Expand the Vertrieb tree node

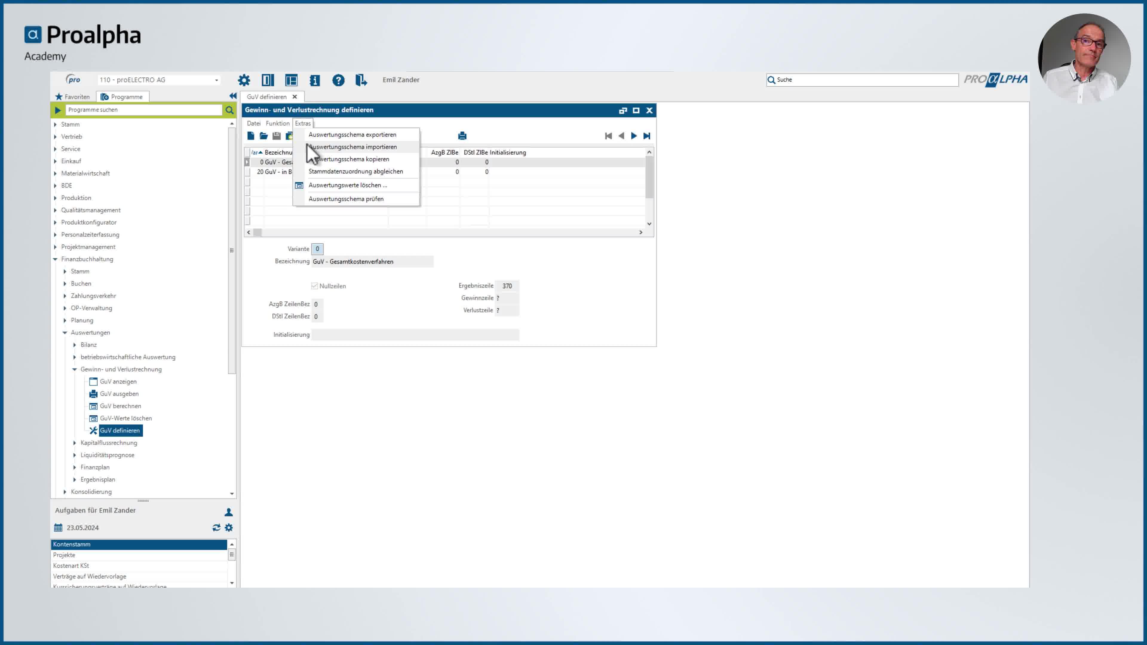click(x=56, y=137)
